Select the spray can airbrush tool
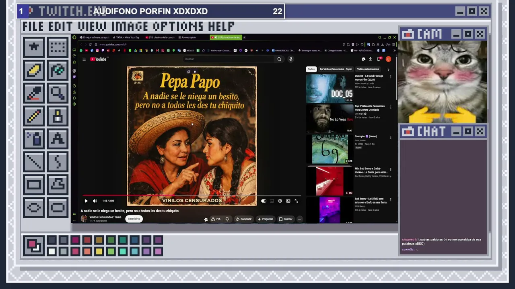The height and width of the screenshot is (289, 515). tap(34, 139)
